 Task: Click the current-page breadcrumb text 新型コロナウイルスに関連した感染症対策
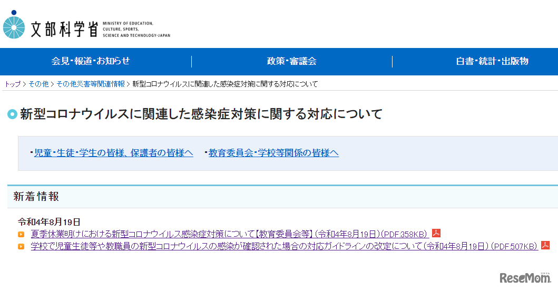click(x=225, y=84)
